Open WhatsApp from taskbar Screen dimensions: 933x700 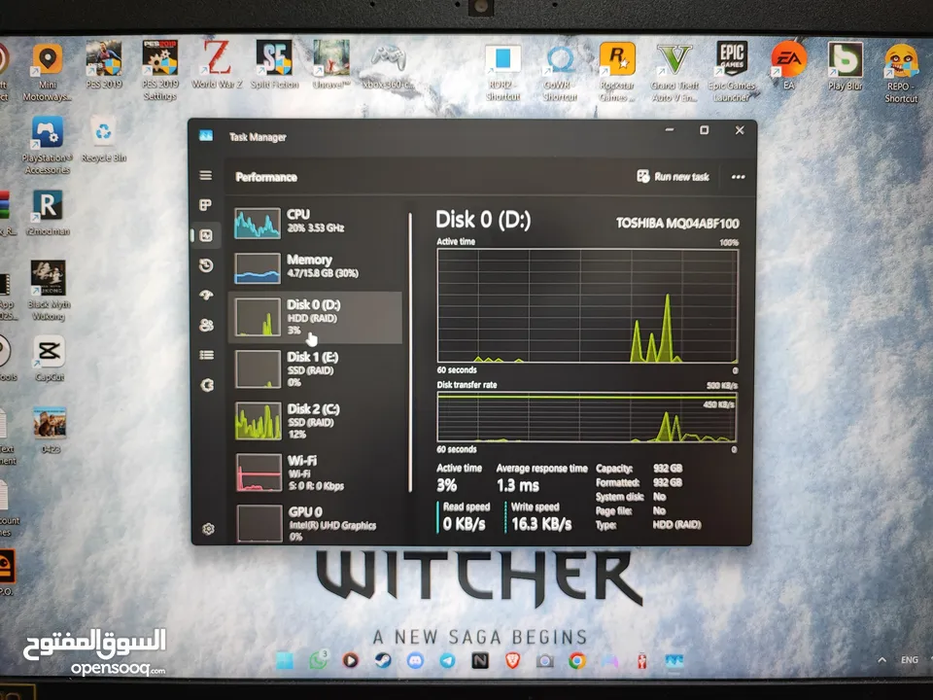coord(318,660)
